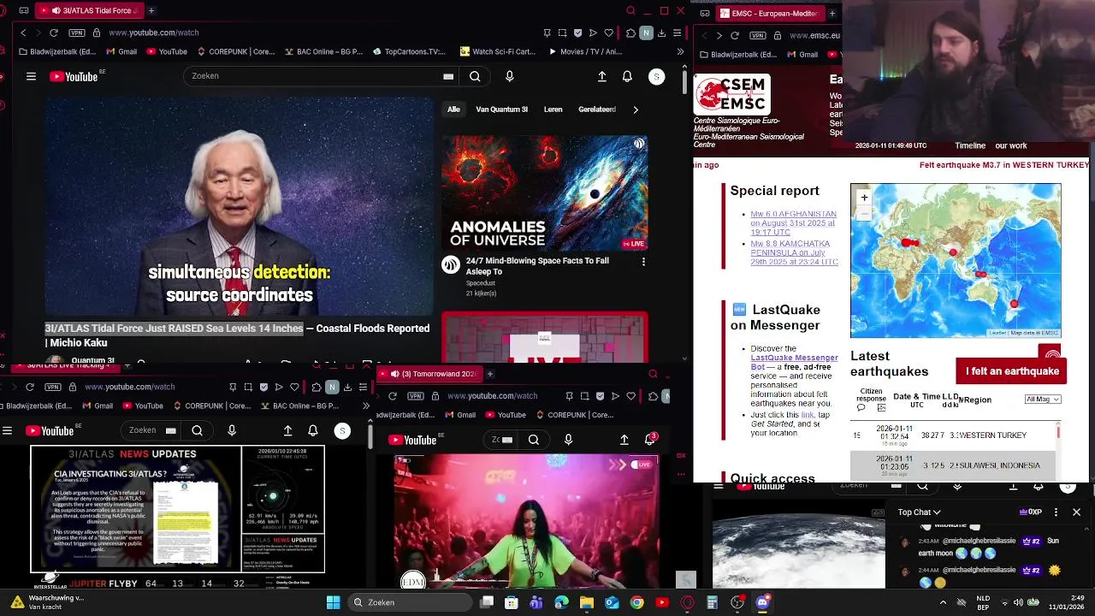
Task: Toggle VPN badge in top YouTube window
Action: (77, 33)
